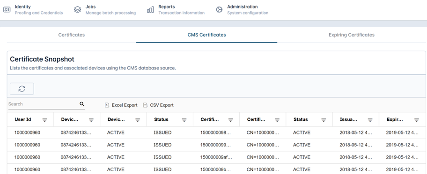Open the Reports menu

[x=176, y=10]
